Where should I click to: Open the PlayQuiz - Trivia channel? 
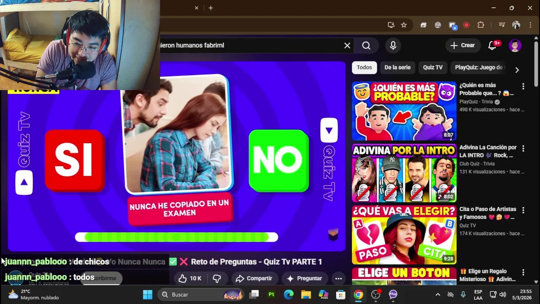(476, 102)
